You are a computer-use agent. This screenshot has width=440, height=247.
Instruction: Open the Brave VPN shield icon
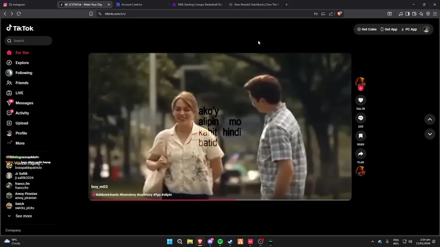(x=428, y=14)
